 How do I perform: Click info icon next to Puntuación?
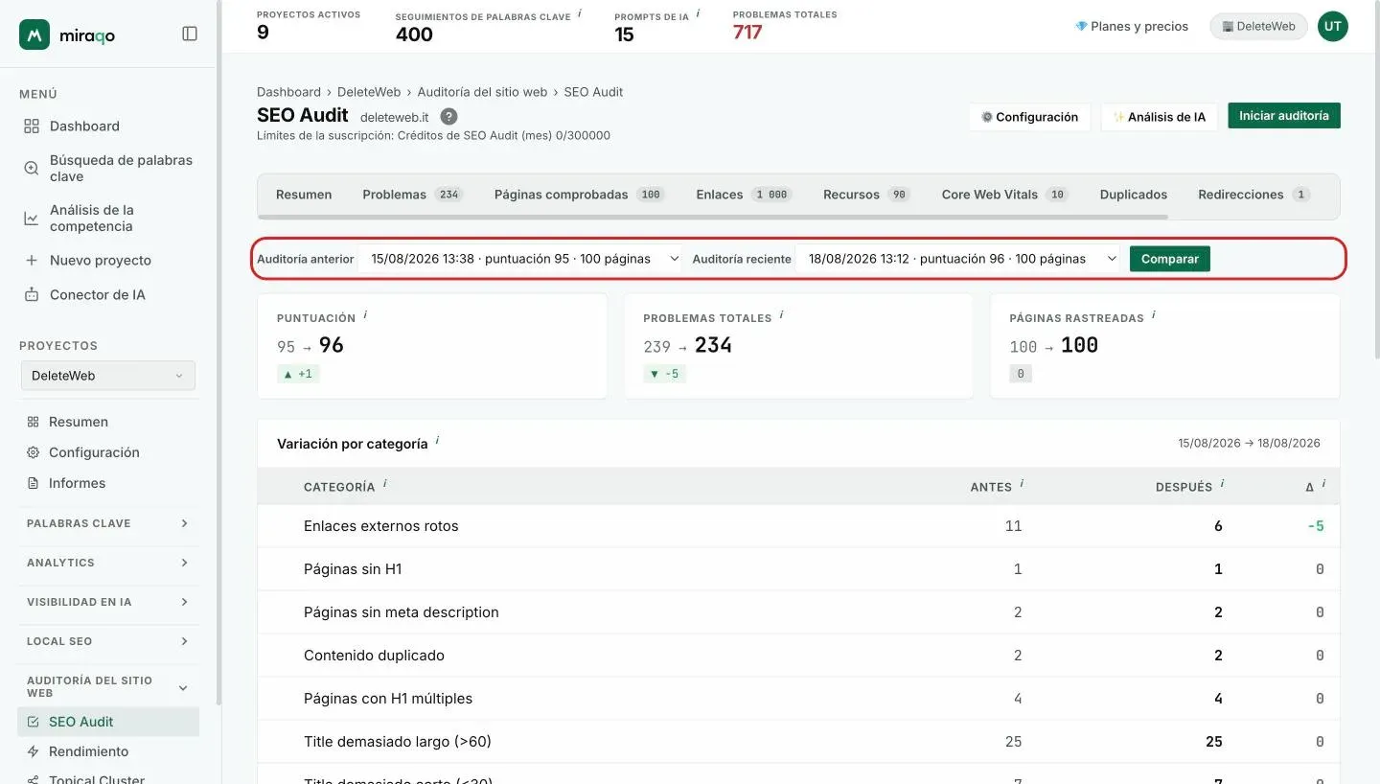[365, 315]
